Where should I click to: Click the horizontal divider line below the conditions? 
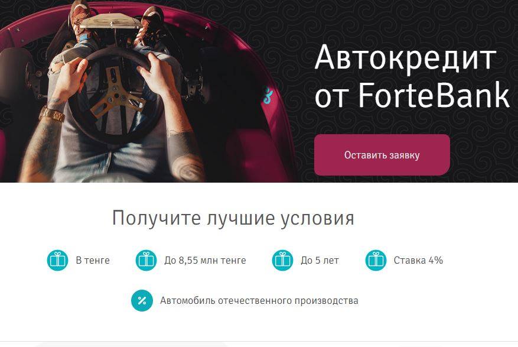(x=259, y=341)
